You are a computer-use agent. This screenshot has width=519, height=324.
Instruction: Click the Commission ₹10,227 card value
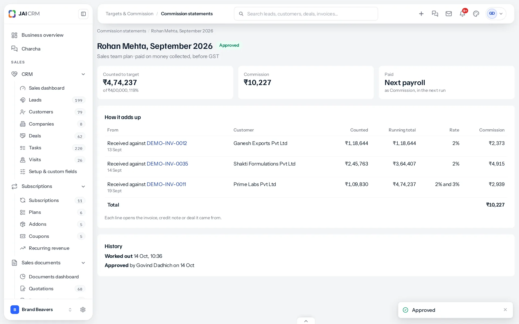coord(257,83)
